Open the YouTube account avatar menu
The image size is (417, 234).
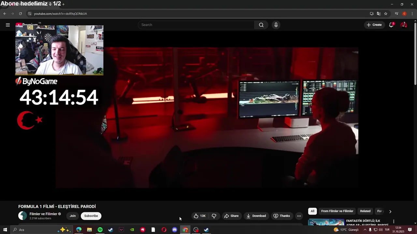point(404,25)
